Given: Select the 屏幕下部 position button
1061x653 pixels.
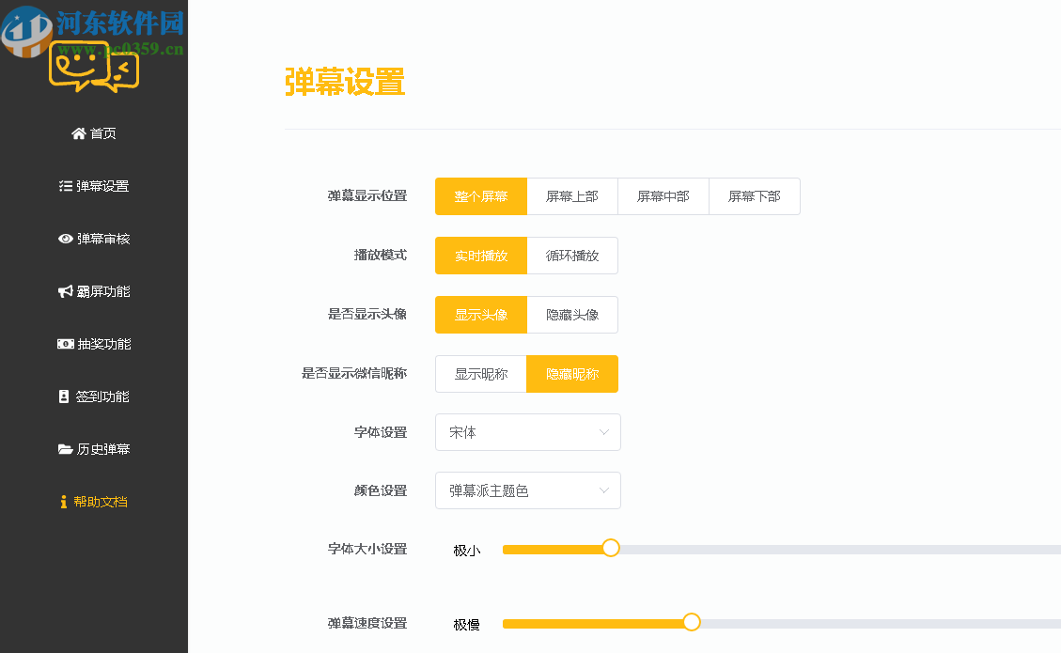Looking at the screenshot, I should pyautogui.click(x=754, y=195).
